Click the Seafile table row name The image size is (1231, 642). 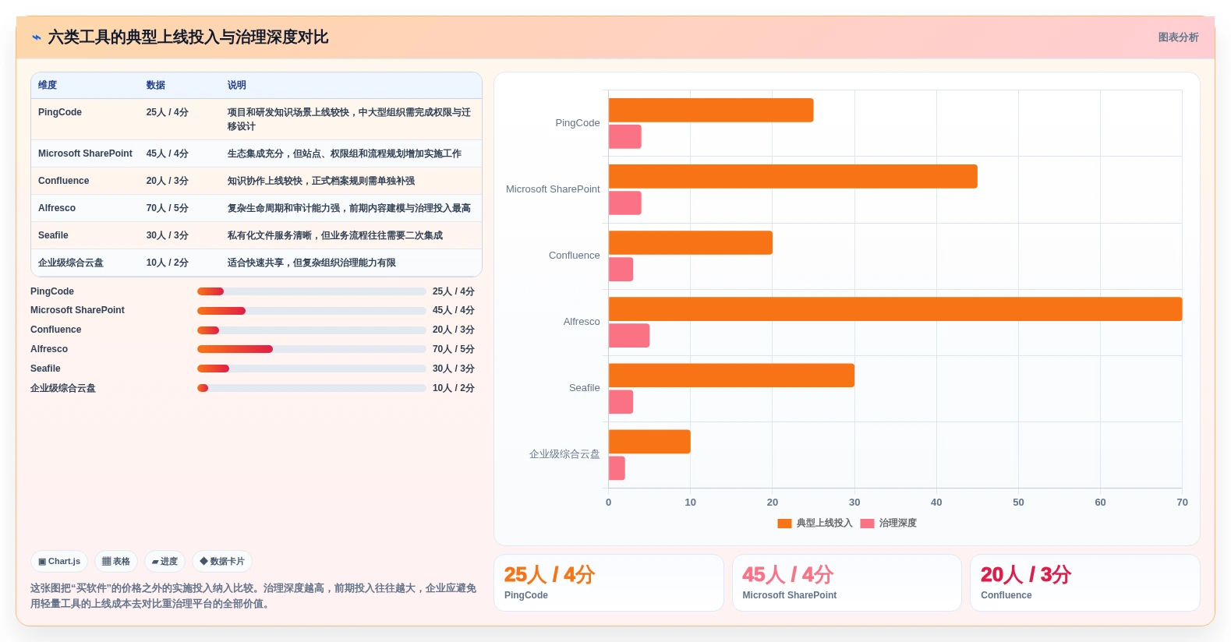53,235
